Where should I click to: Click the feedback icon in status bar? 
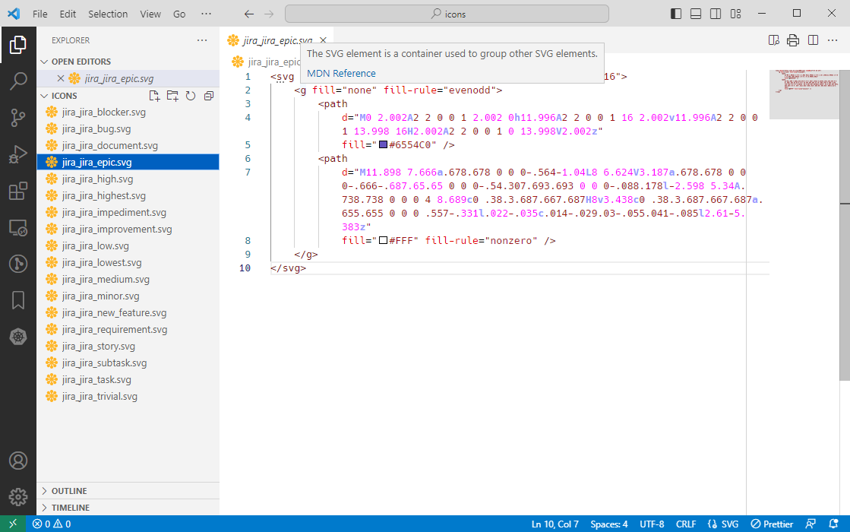tap(811, 524)
